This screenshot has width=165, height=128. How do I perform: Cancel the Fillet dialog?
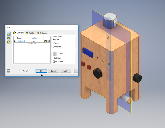pos(53,71)
